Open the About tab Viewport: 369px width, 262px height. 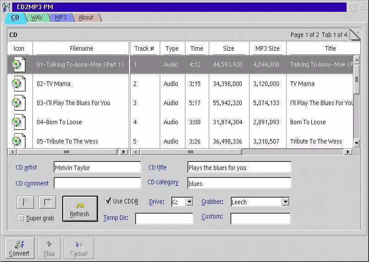point(86,18)
